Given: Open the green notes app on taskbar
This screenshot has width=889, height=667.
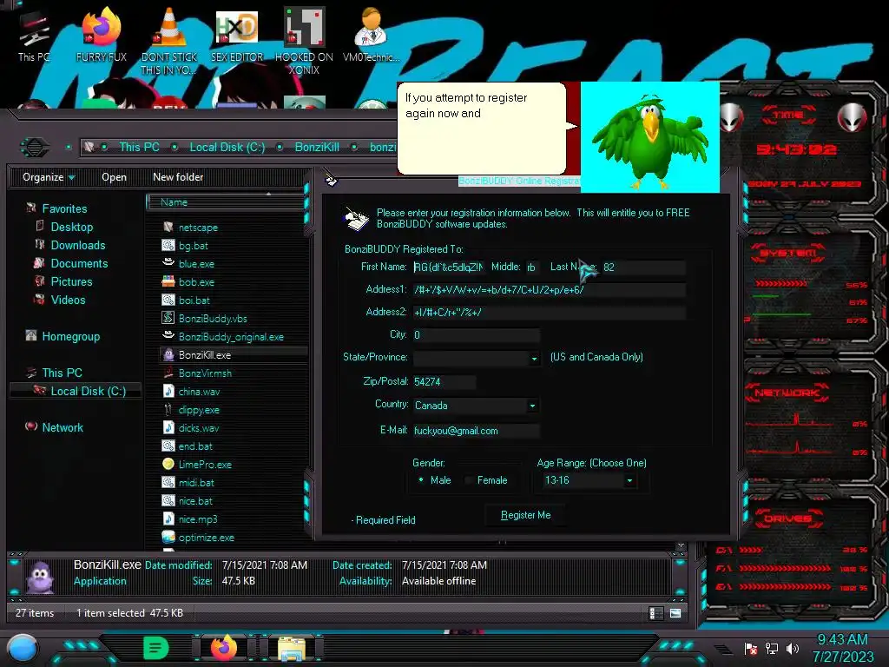Looking at the screenshot, I should (156, 648).
